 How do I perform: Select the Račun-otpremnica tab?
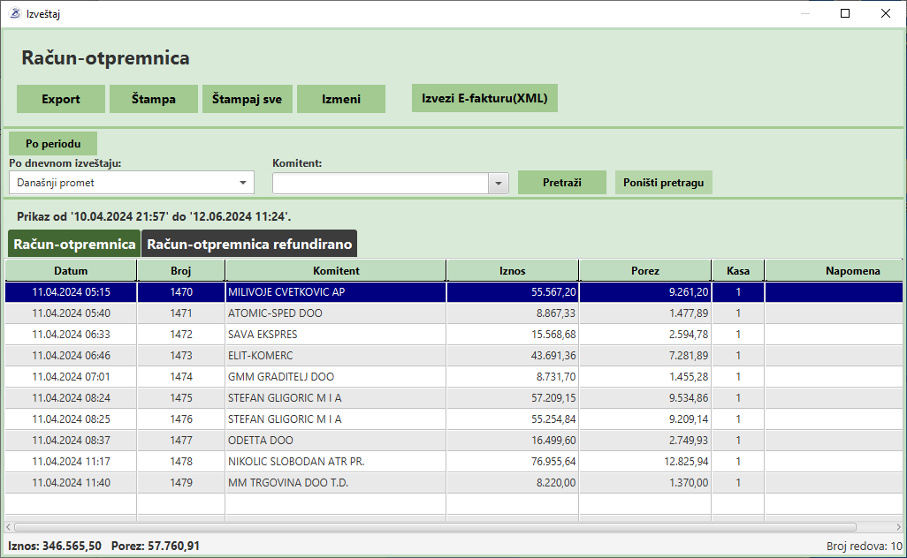(x=74, y=244)
